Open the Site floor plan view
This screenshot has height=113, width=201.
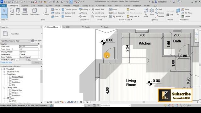point(14,85)
